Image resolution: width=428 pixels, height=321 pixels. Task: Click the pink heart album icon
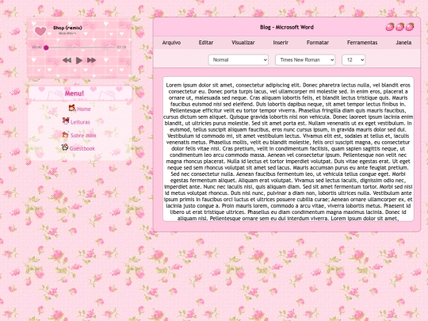coord(40,31)
